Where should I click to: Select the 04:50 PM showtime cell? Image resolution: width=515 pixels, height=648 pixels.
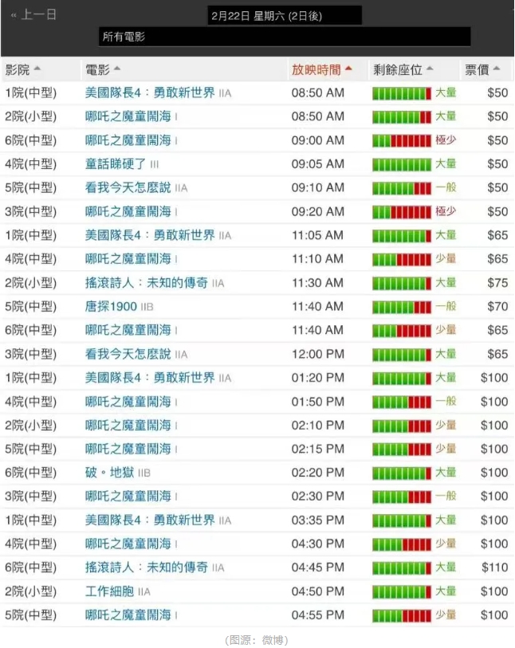(x=317, y=591)
